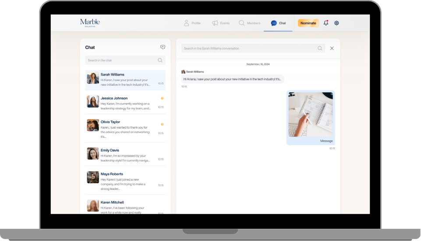Open the Profile tab
Viewport: 421px width, 241px height.
192,23
